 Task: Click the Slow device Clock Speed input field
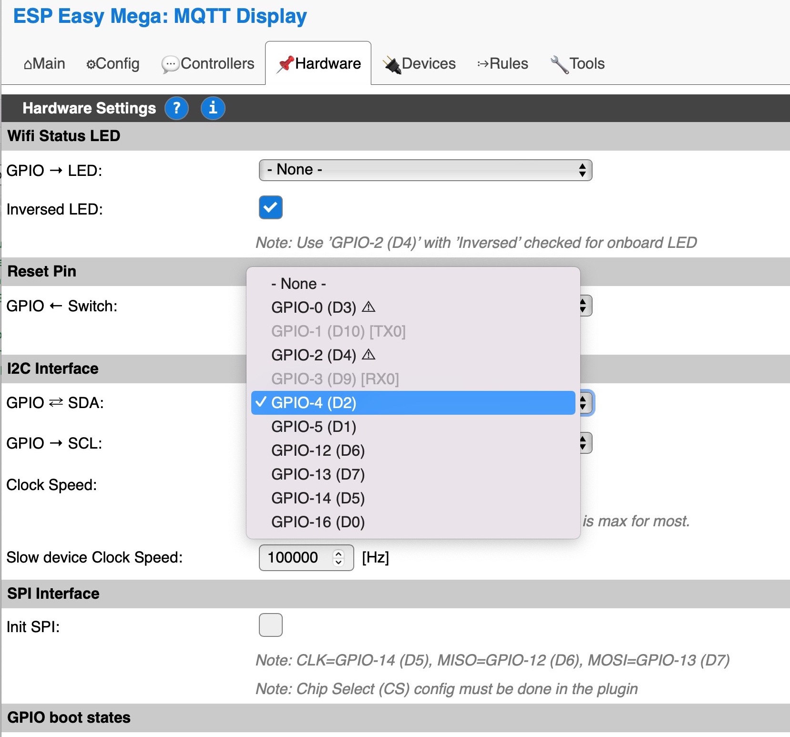click(x=306, y=557)
